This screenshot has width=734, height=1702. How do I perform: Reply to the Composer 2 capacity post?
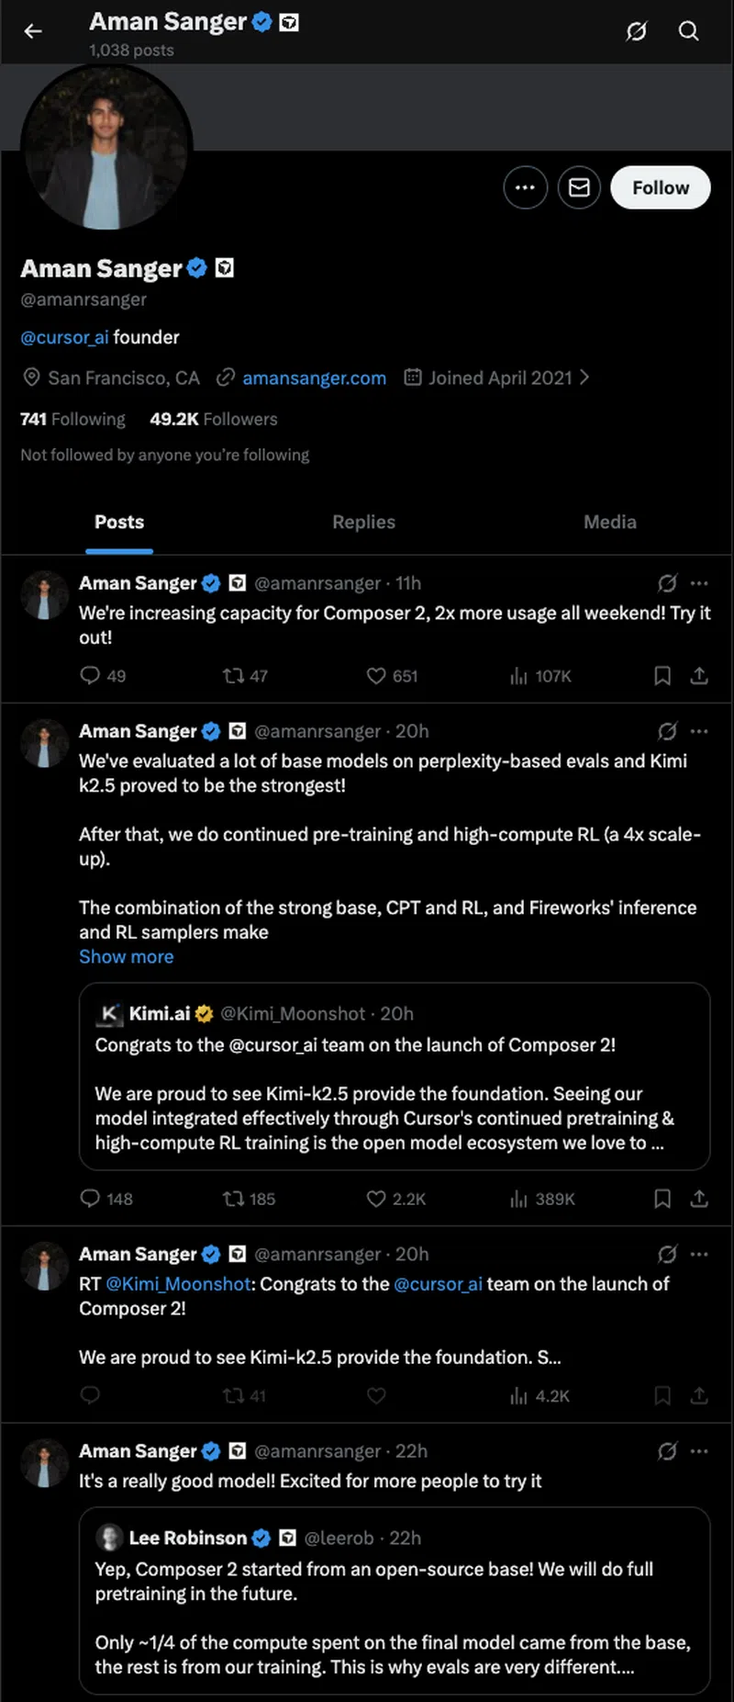tap(90, 676)
